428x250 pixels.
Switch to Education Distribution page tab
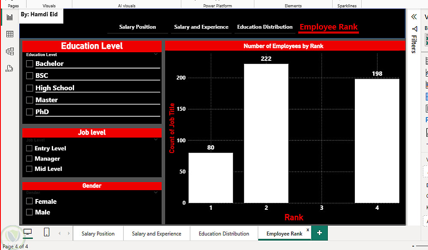(224, 234)
